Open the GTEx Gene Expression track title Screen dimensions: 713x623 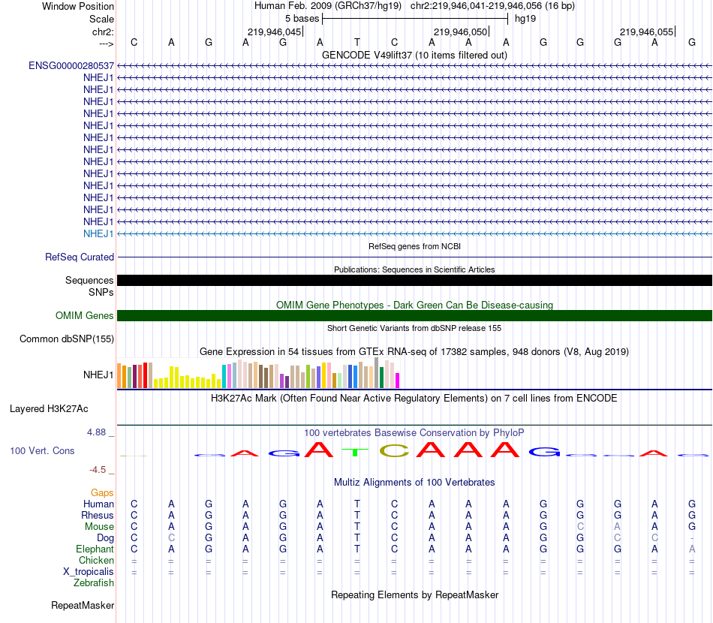point(414,352)
